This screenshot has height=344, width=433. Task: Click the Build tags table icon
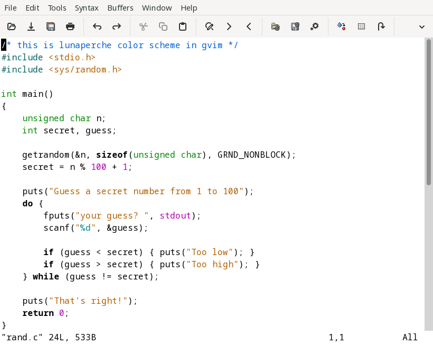(x=361, y=26)
